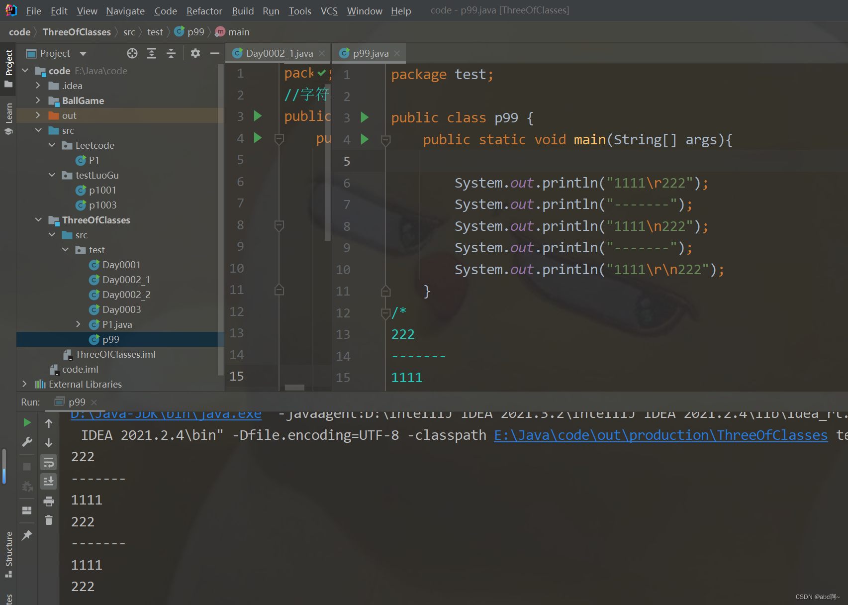The width and height of the screenshot is (848, 605).
Task: Expand External Libraries
Action: (x=24, y=384)
